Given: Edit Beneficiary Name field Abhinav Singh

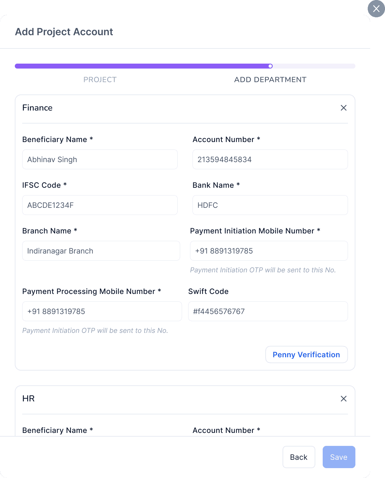Looking at the screenshot, I should [x=100, y=159].
